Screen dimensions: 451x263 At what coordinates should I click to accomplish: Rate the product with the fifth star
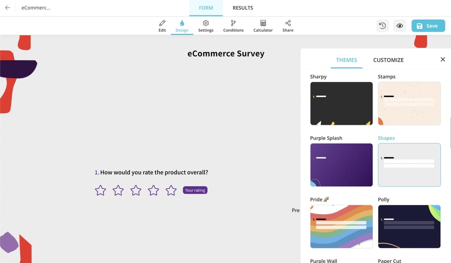[x=171, y=191]
